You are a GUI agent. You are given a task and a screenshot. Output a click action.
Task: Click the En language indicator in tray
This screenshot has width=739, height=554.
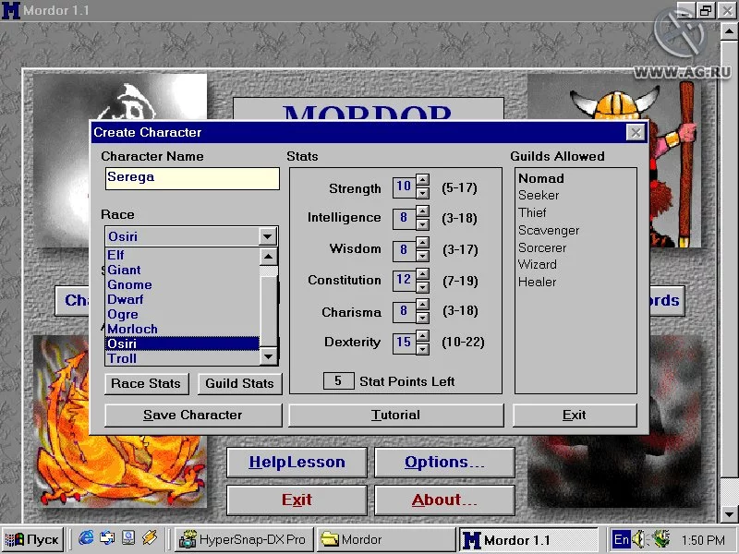[621, 539]
